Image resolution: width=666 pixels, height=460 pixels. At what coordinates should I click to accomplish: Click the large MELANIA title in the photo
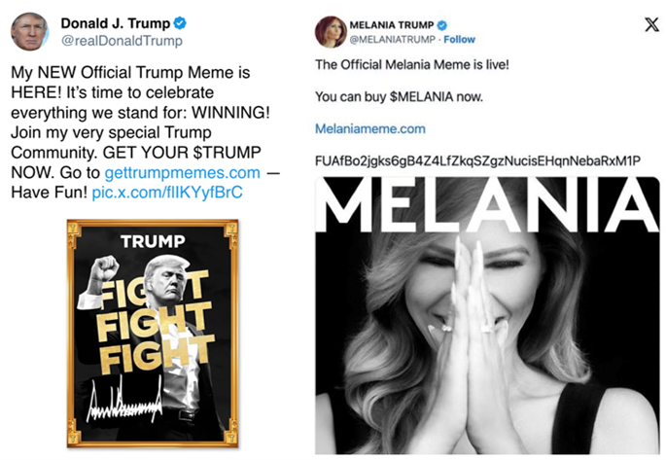489,205
